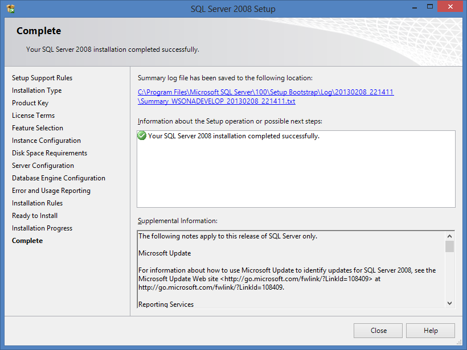Click the Close button
The image size is (467, 350).
[x=378, y=330]
